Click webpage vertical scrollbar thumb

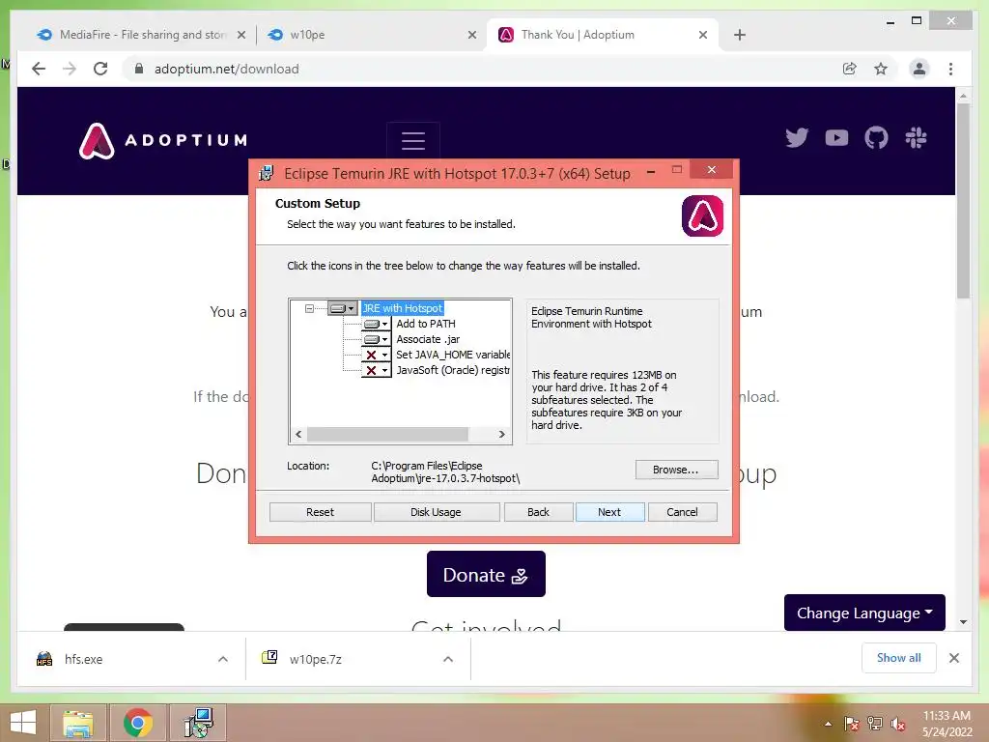[x=963, y=201]
